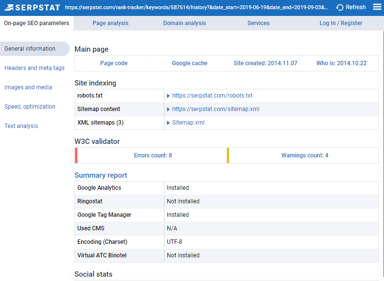Click the Google Analytics row label
Image resolution: width=384 pixels, height=281 pixels.
click(x=99, y=188)
